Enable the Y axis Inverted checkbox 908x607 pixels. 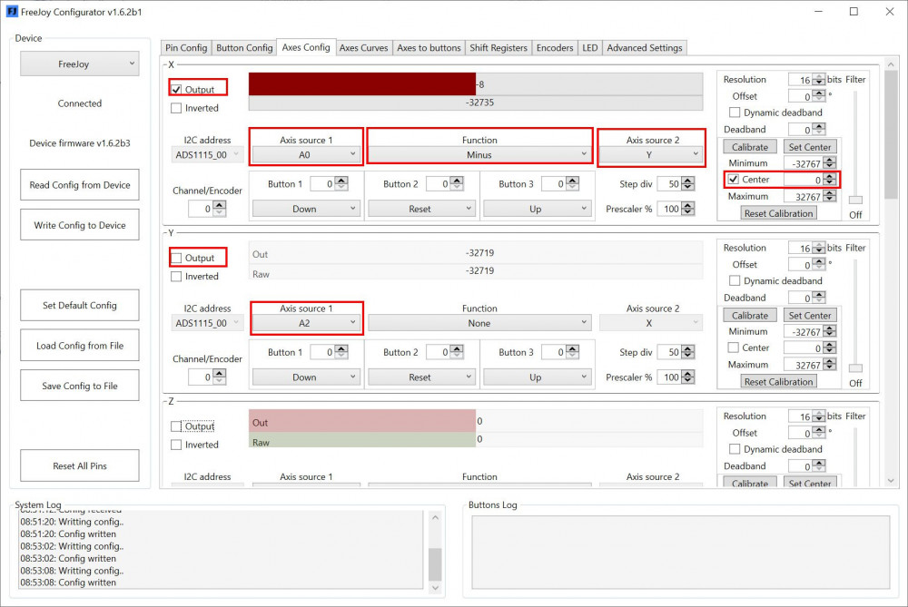(176, 277)
